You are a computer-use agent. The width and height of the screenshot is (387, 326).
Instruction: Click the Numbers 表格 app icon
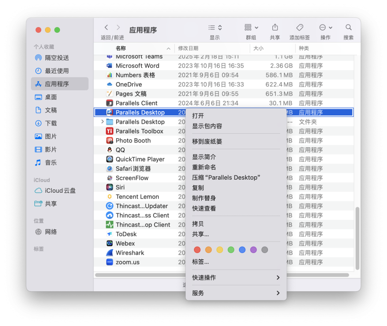point(109,75)
